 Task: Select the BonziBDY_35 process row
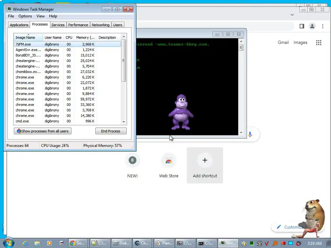click(x=67, y=55)
